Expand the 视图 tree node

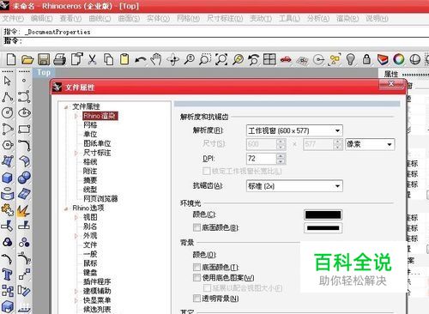pos(76,217)
